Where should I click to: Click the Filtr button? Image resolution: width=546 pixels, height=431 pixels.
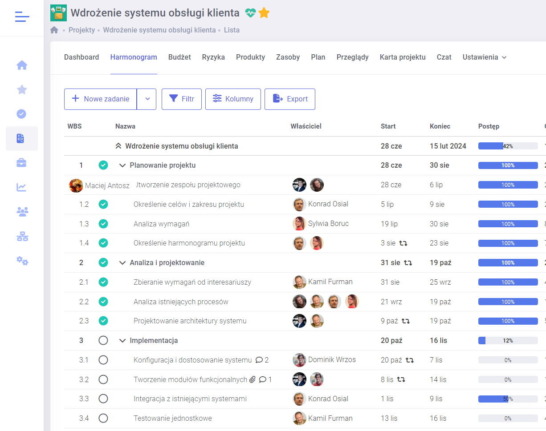tap(181, 99)
